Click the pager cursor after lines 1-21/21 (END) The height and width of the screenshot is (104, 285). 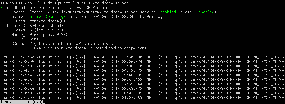pyautogui.click(x=44, y=102)
